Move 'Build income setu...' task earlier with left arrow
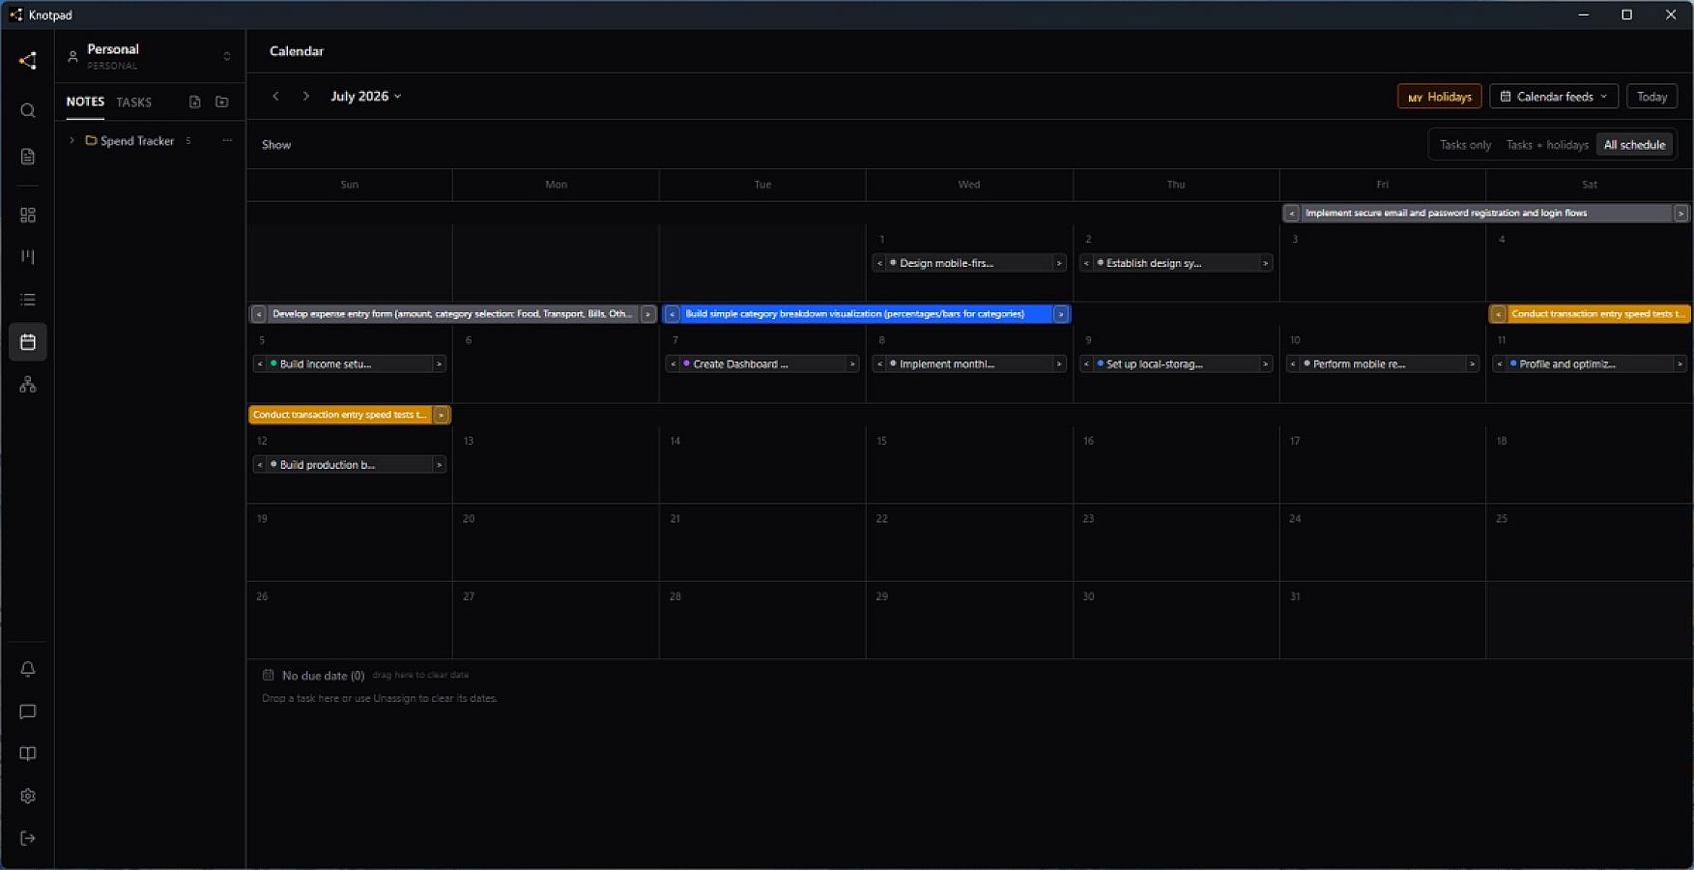 [x=260, y=364]
